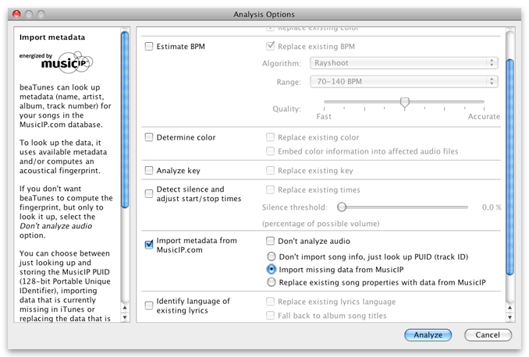Toggle Replace existing times checkbox
Screen dimensions: 529x357
270,189
